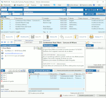The width and height of the screenshot is (106, 98).
Task: Open the Archivi di base menu
Action: point(72,5)
